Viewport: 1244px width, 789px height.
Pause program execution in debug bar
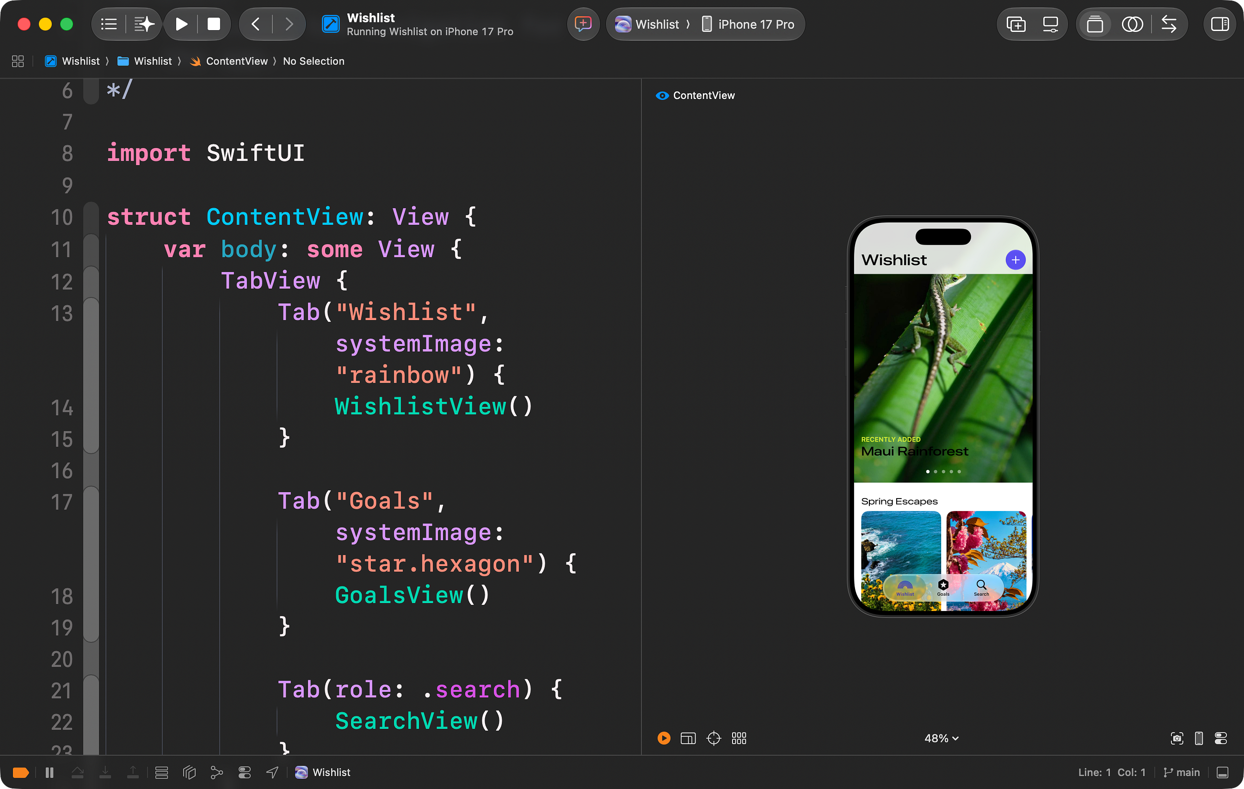click(49, 772)
